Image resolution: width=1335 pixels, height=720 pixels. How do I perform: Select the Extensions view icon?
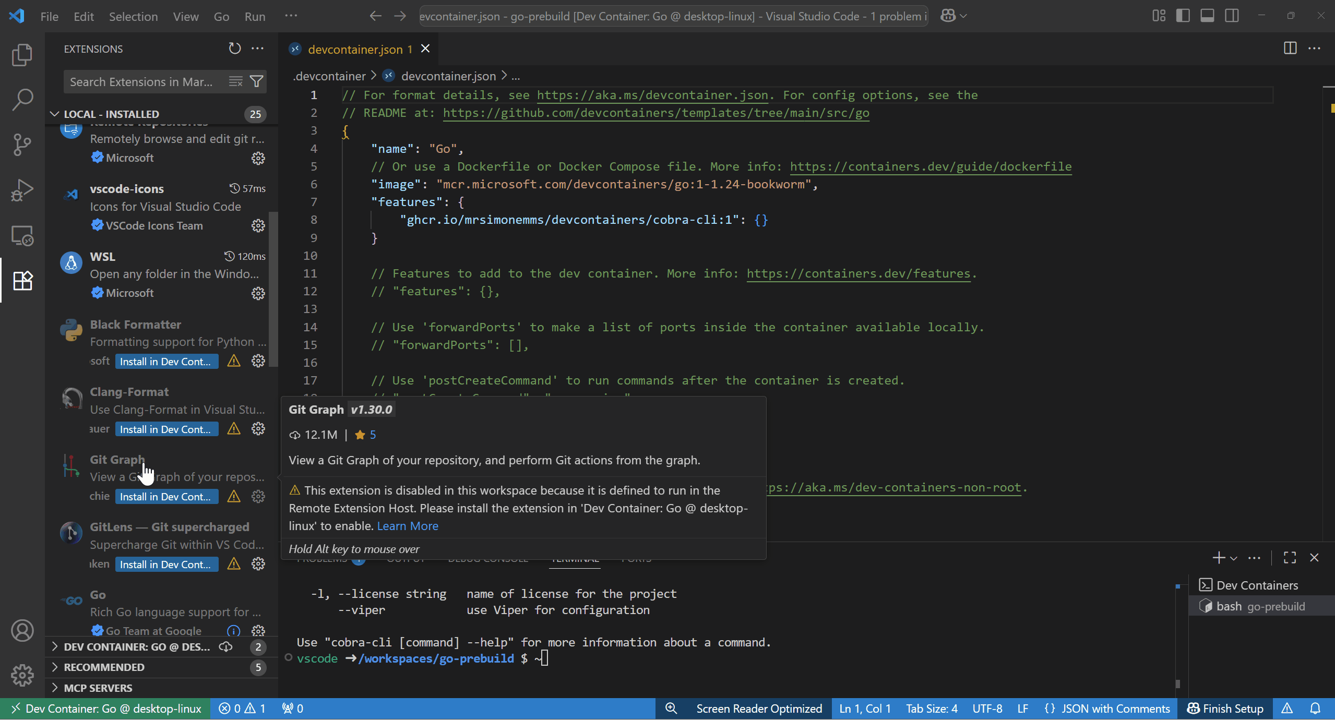22,281
